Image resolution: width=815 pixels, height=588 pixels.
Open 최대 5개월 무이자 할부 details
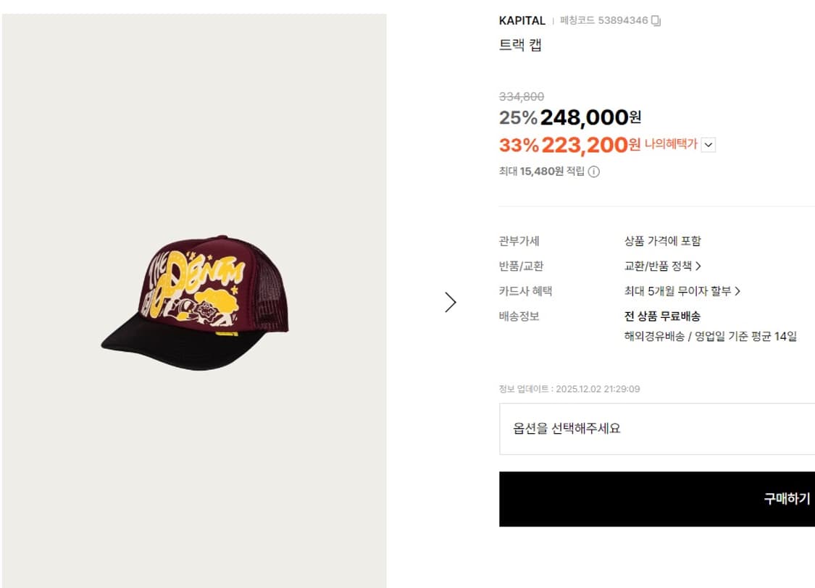[682, 291]
